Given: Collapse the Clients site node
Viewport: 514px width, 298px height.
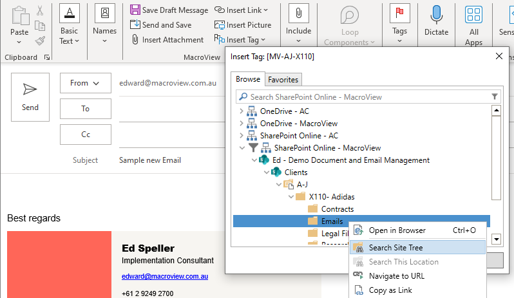Looking at the screenshot, I should 267,172.
